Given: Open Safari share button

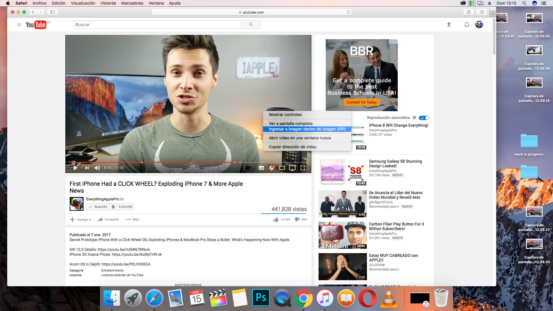Looking at the screenshot, I should click(469, 12).
